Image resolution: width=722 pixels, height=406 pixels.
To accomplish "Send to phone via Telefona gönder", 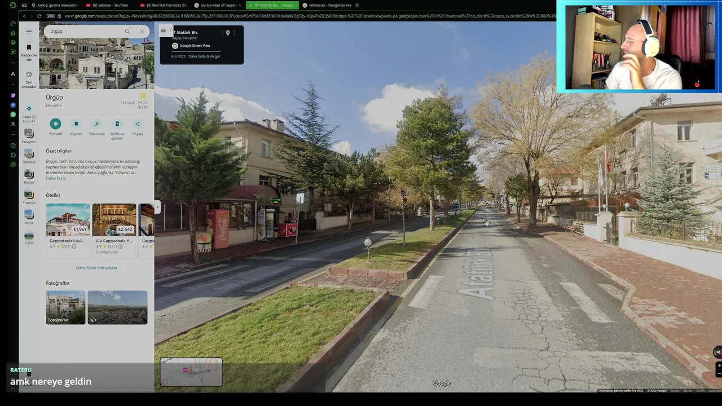I will [x=117, y=129].
